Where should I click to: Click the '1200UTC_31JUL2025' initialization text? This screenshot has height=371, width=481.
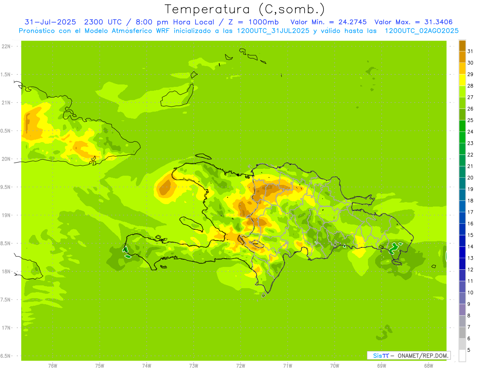273,31
